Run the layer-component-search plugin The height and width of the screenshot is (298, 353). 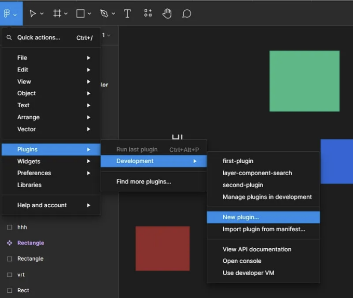pyautogui.click(x=263, y=173)
